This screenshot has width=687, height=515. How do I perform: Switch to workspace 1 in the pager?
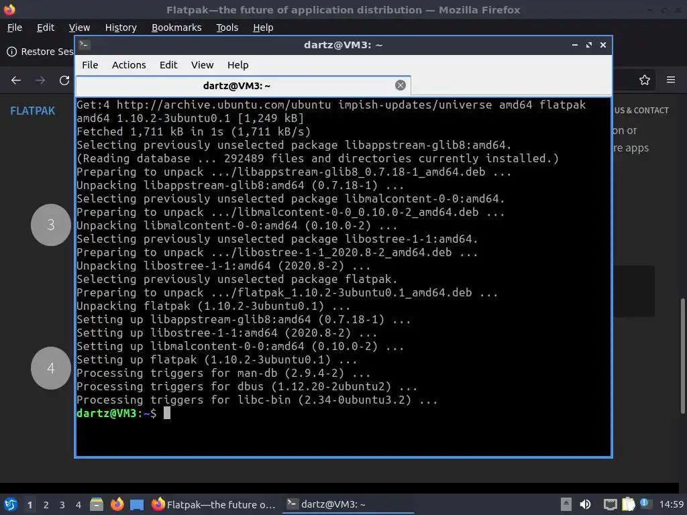pos(30,505)
